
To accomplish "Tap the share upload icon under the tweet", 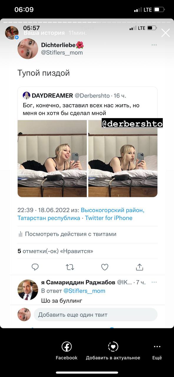I will (x=140, y=267).
